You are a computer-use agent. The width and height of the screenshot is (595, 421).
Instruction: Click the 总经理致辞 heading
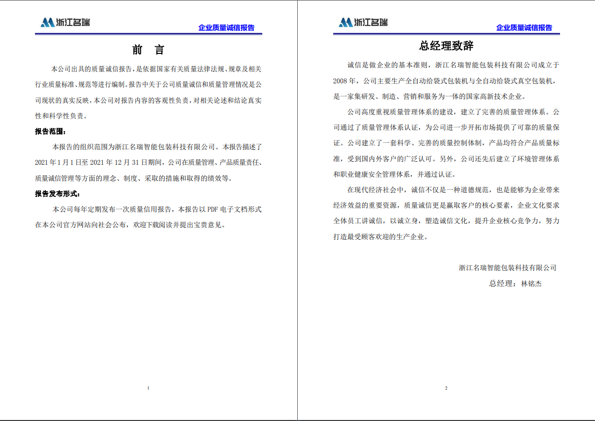tap(446, 46)
